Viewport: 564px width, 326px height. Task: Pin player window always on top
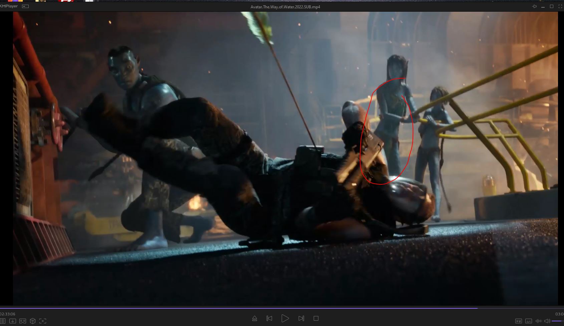pos(534,6)
